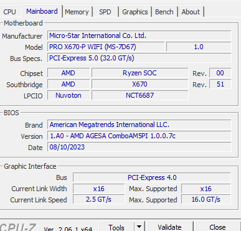241x231 pixels.
Task: Click the Manufacturer label
Action: pyautogui.click(x=22, y=36)
